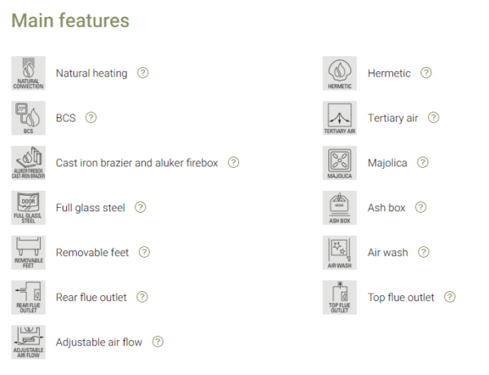
Task: Click the Adjustable air flow label
Action: pos(99,342)
